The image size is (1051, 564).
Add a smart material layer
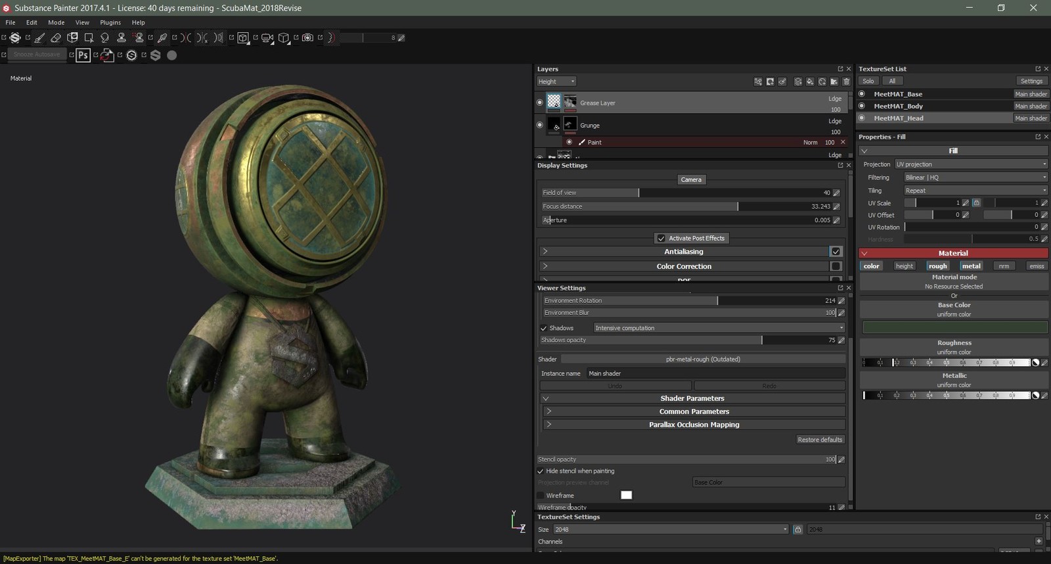tap(822, 82)
